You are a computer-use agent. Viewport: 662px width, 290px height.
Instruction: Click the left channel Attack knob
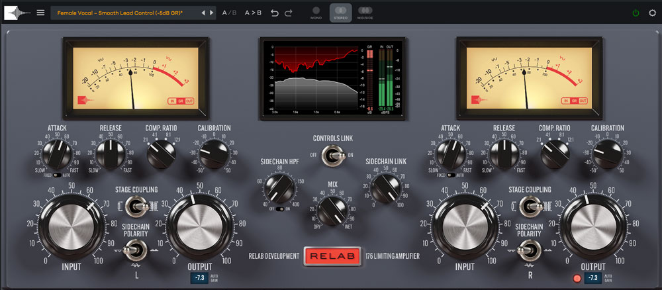(59, 154)
